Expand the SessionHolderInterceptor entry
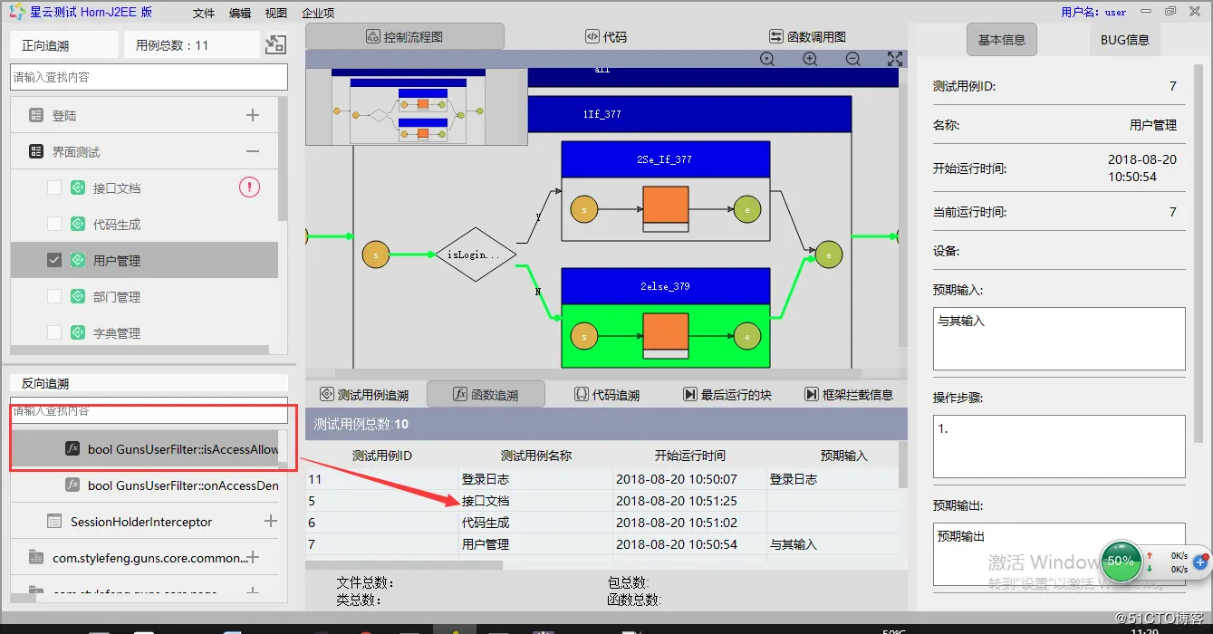The image size is (1213, 634). tap(270, 522)
